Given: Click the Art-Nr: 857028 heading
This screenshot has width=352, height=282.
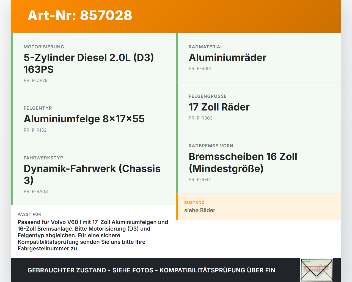Looking at the screenshot, I should coord(80,15).
